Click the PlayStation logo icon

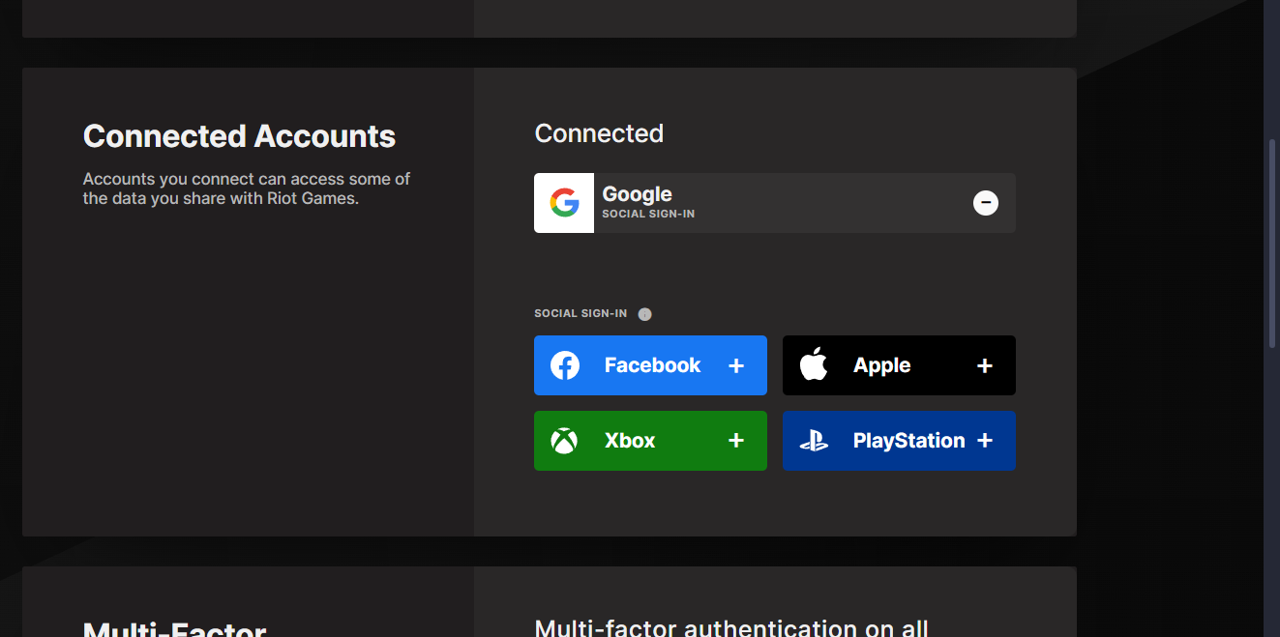click(814, 441)
